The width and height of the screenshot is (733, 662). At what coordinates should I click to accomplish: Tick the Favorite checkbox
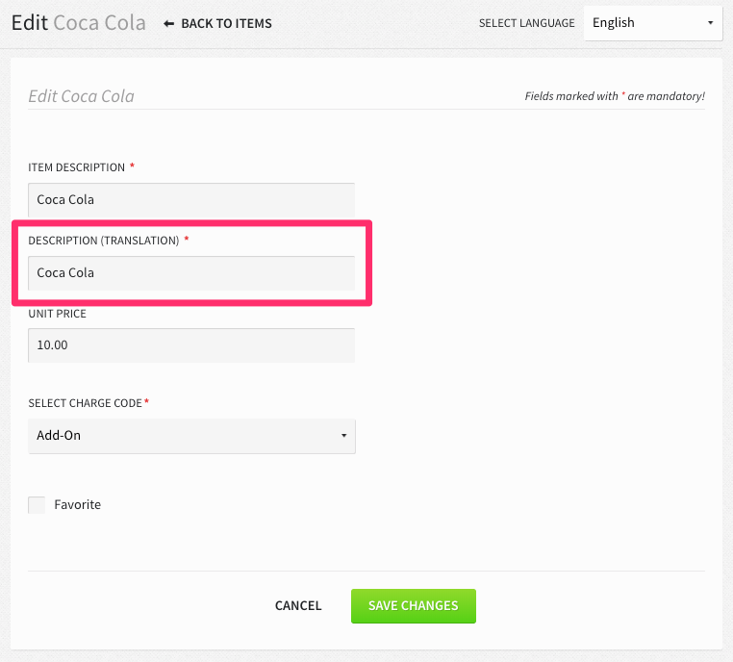[37, 505]
